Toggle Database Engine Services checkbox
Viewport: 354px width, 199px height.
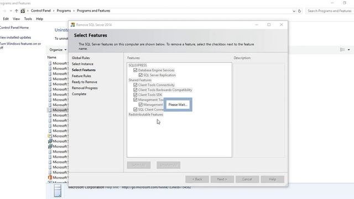coord(135,70)
